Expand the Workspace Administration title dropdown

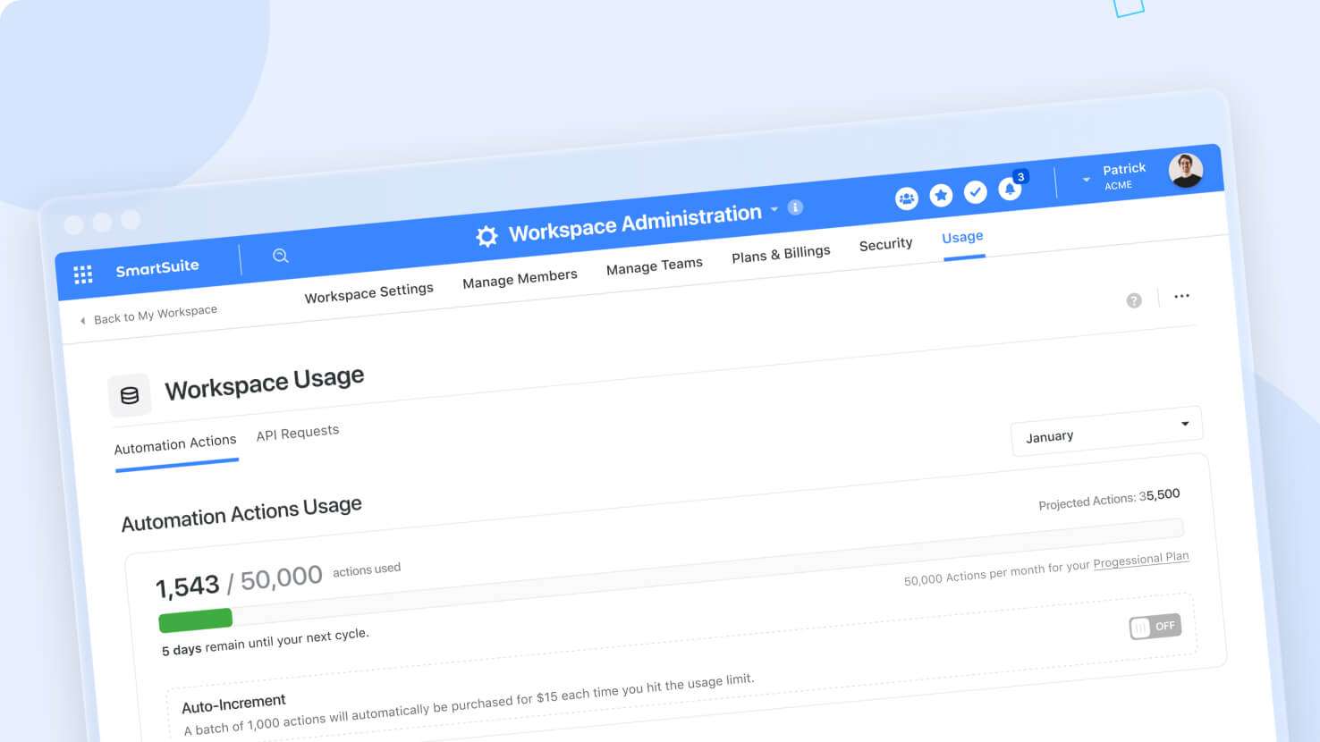(774, 209)
